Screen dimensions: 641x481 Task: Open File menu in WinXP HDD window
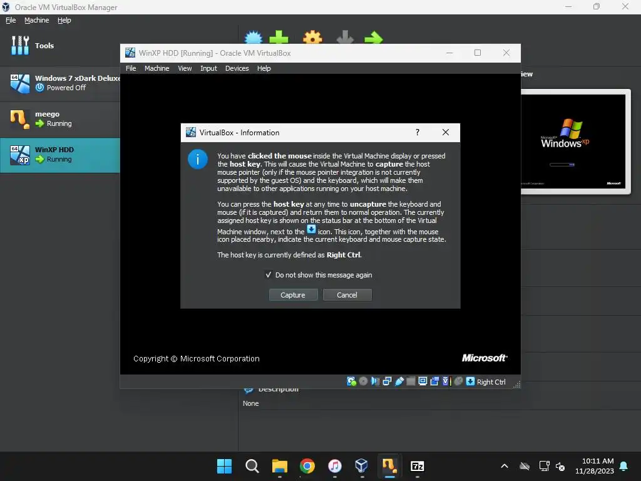click(131, 68)
